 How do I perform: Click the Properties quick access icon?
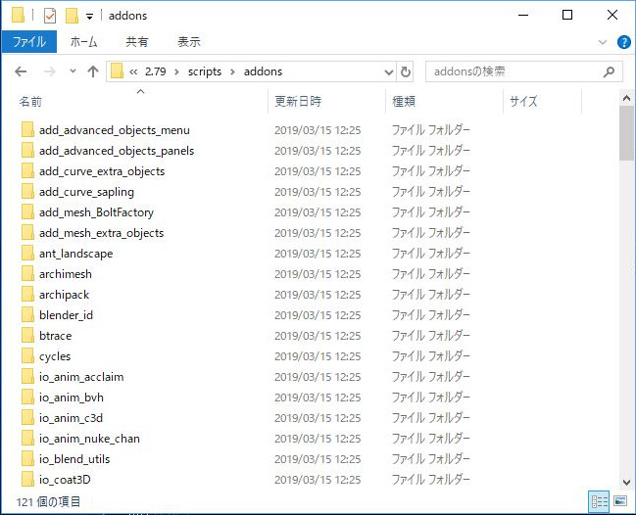(49, 16)
